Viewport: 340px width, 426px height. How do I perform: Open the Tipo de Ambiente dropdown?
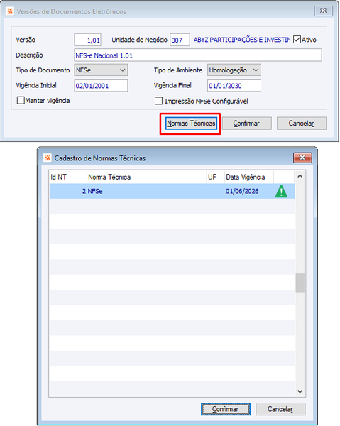coord(234,70)
